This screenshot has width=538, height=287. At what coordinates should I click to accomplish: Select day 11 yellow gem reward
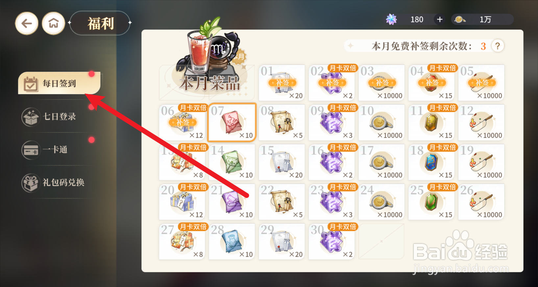(x=431, y=122)
